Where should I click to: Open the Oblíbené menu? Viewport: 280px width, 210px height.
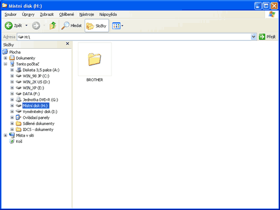67,15
